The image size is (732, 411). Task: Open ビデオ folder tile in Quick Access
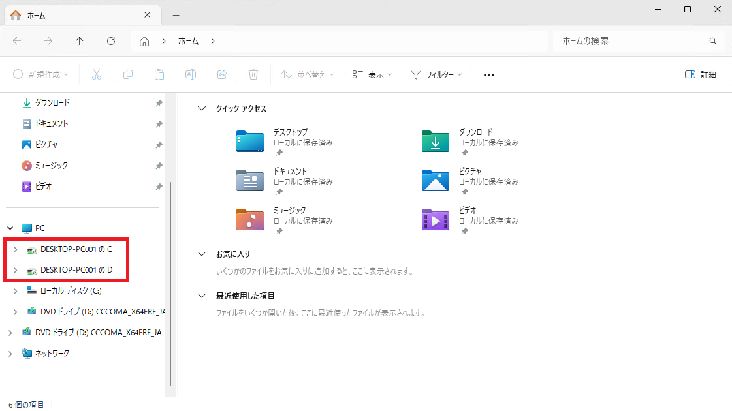pyautogui.click(x=470, y=221)
